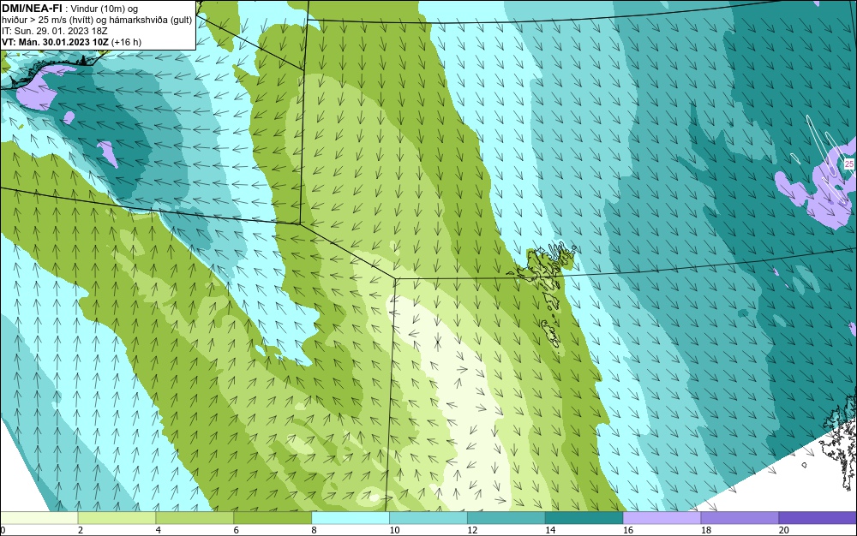Click the legend tick label '18'
857x536 pixels.
tap(706, 530)
